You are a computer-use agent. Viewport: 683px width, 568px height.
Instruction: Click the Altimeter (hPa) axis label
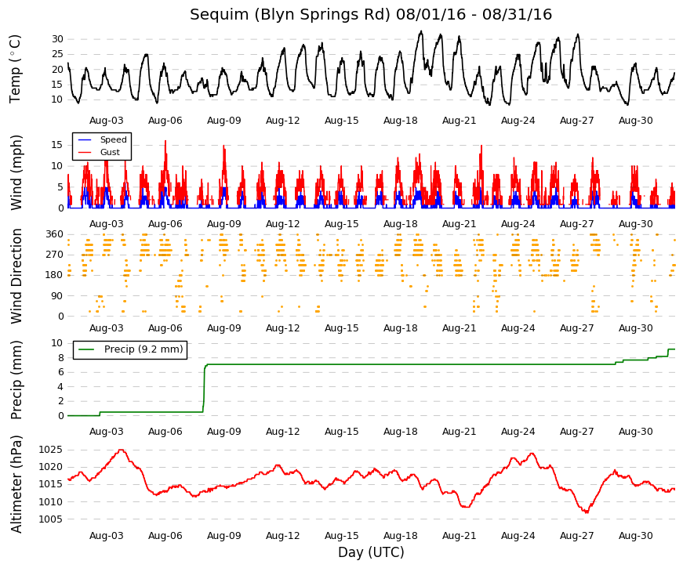16,484
